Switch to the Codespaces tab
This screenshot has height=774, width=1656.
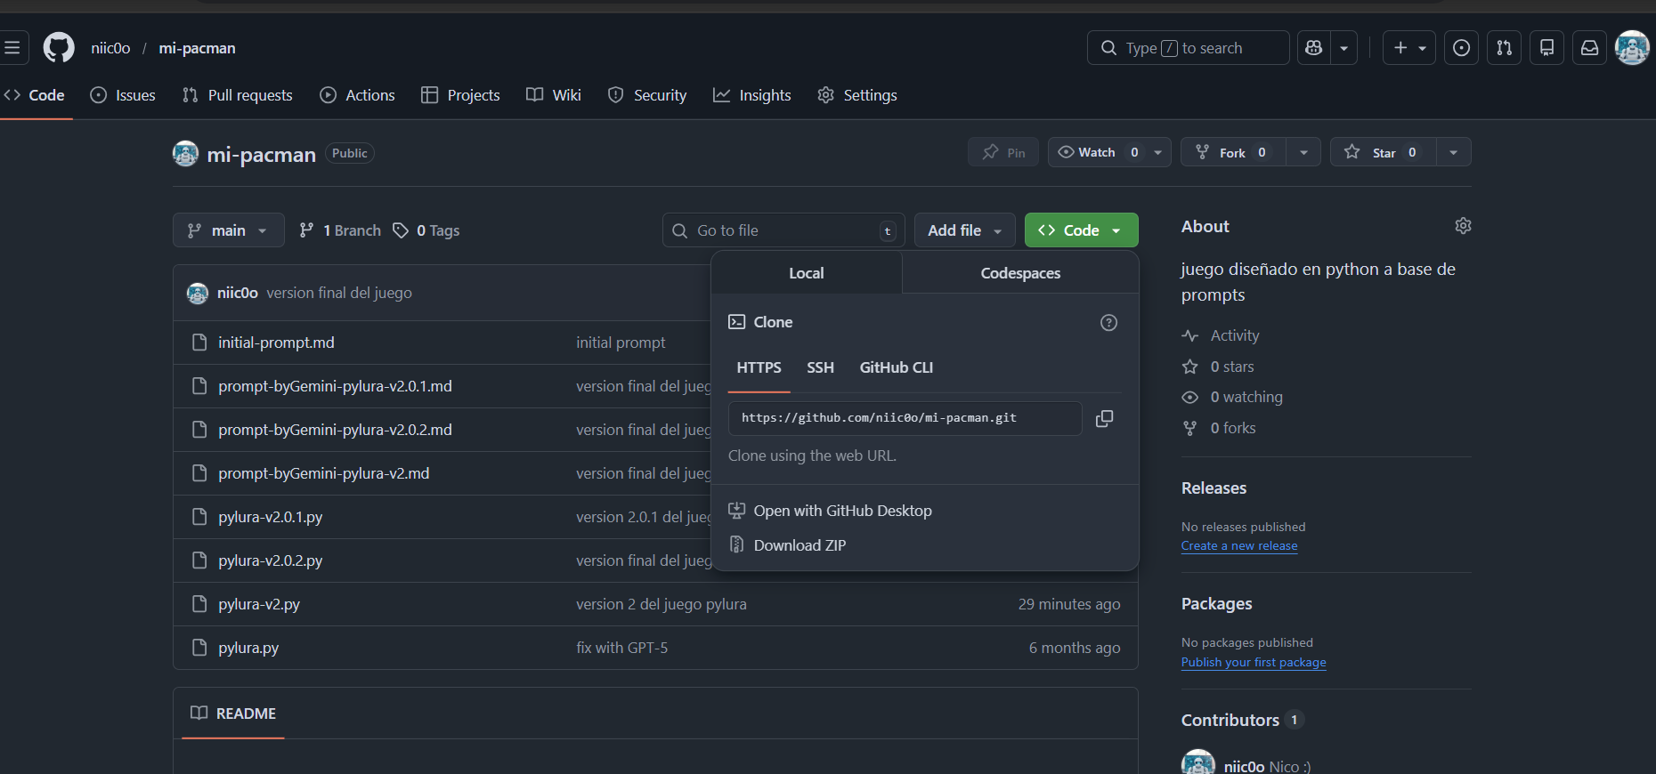point(1020,273)
